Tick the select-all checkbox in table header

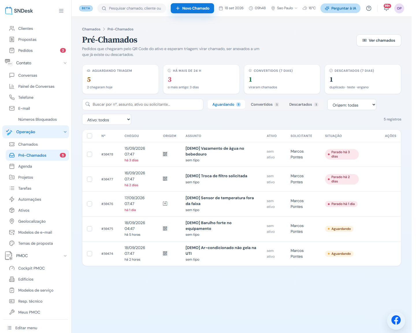point(90,136)
